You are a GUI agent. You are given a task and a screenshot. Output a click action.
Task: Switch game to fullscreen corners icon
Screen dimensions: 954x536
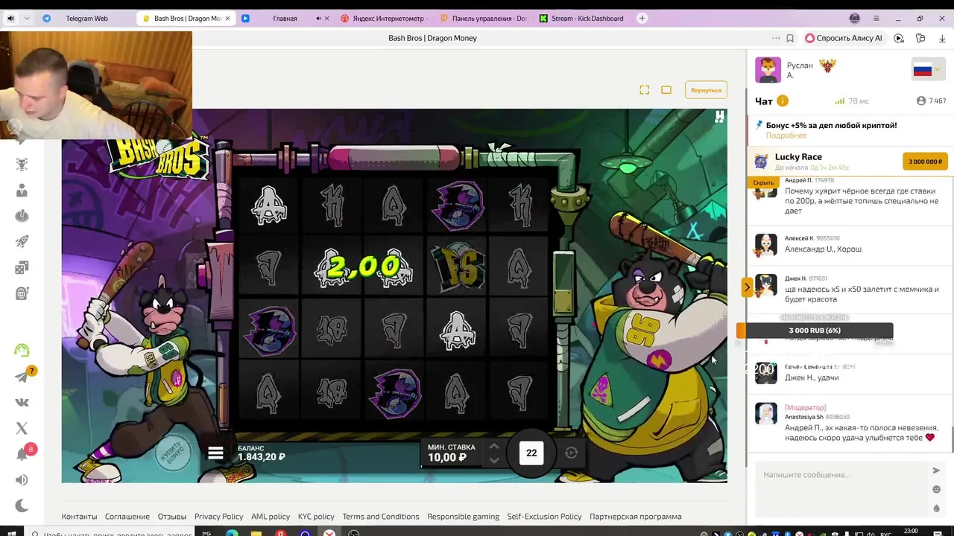[x=644, y=90]
